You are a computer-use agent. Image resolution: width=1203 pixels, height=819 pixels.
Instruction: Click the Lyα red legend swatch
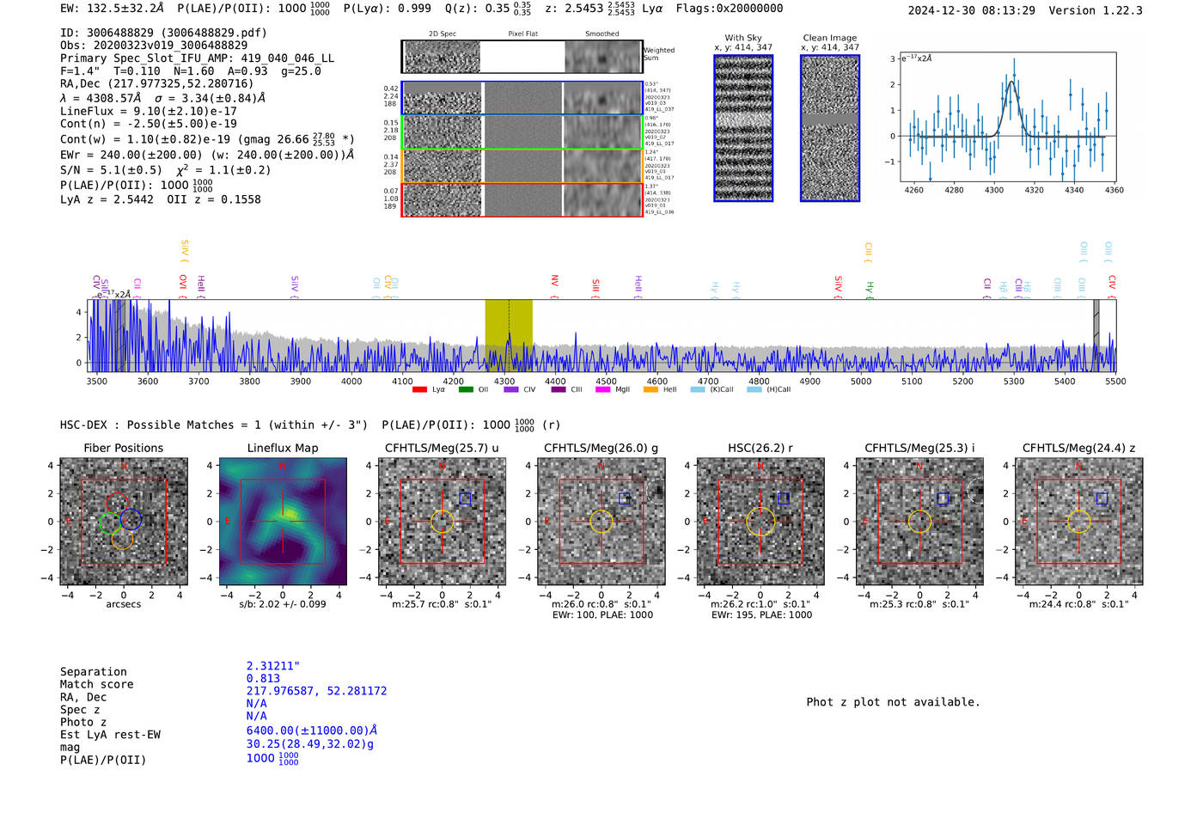[x=419, y=389]
